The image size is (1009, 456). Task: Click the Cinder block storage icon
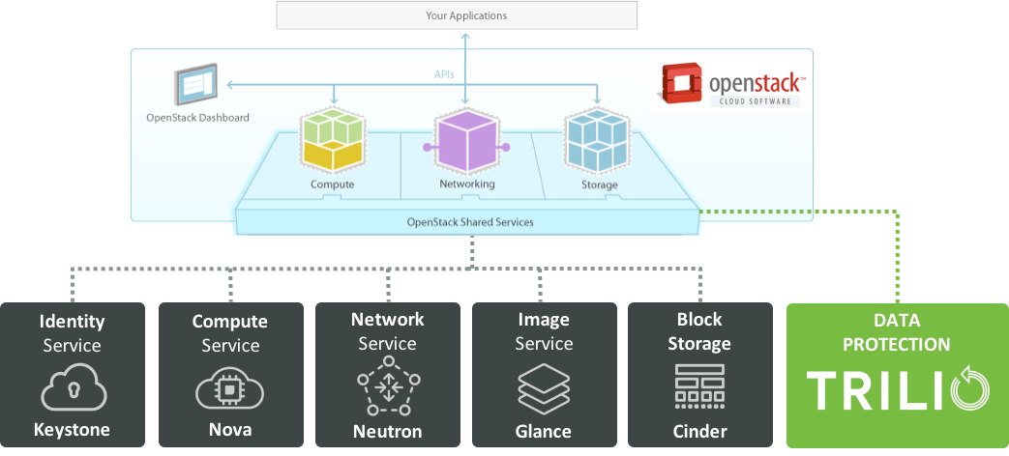coord(699,386)
